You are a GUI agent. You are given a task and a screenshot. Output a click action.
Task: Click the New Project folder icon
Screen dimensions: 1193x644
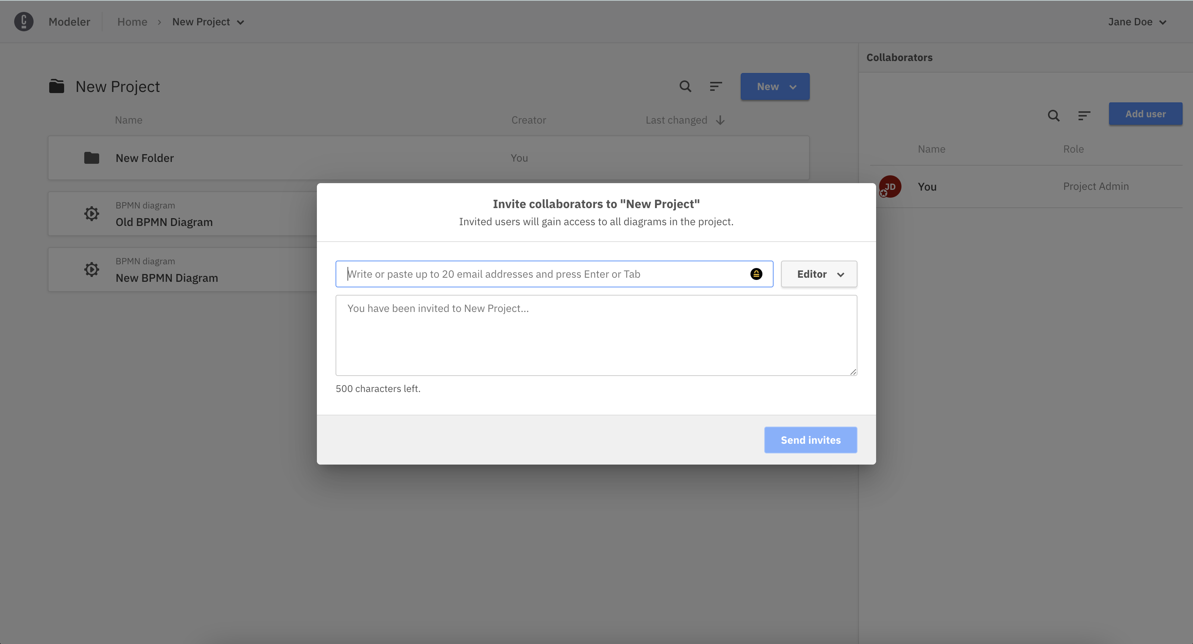click(56, 86)
